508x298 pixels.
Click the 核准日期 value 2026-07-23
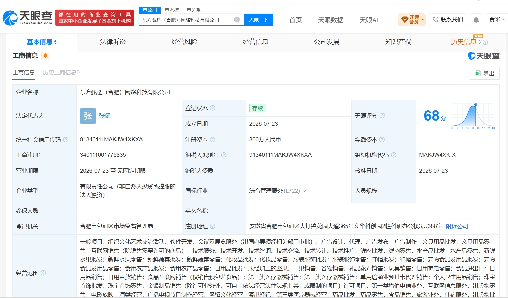click(434, 171)
